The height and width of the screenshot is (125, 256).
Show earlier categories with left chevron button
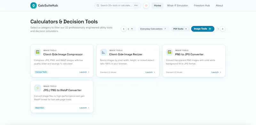[x=124, y=29]
